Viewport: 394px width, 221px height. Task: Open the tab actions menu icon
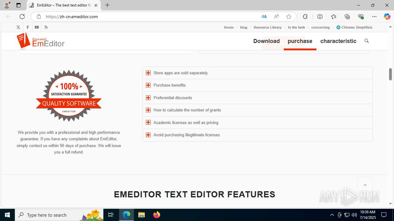click(x=18, y=5)
